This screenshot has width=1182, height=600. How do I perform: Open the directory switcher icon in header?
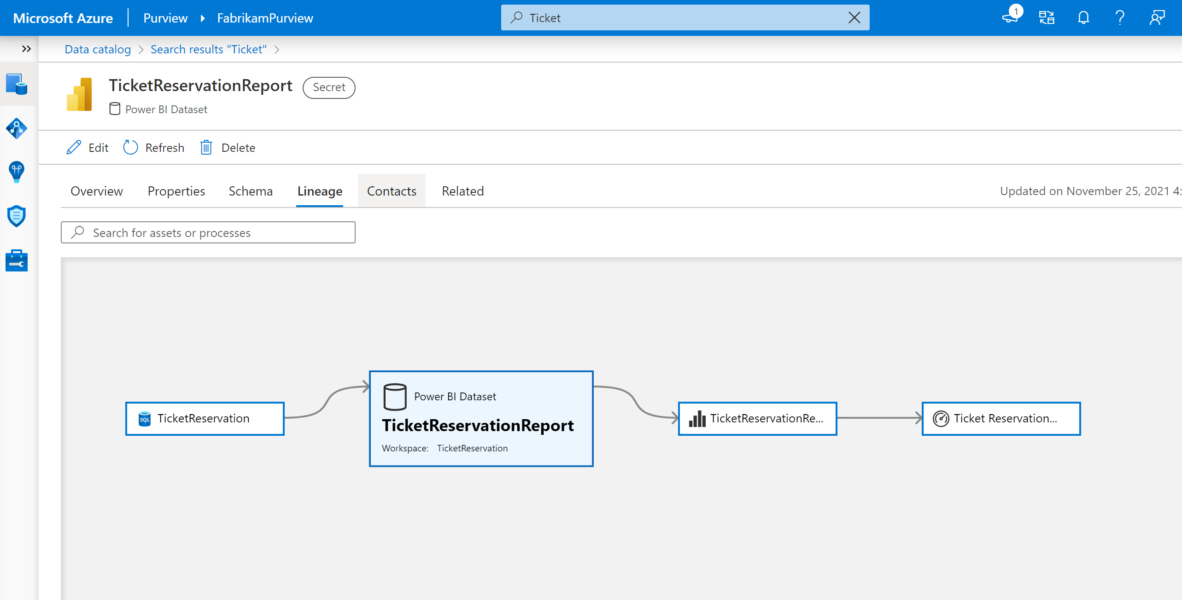tap(1047, 18)
